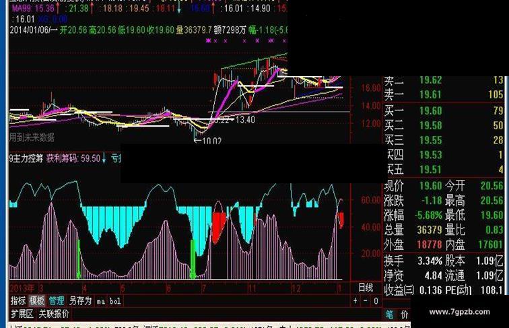Click the 卖一 19.61 ask row
Image resolution: width=509 pixels, height=328 pixels.
(444, 94)
